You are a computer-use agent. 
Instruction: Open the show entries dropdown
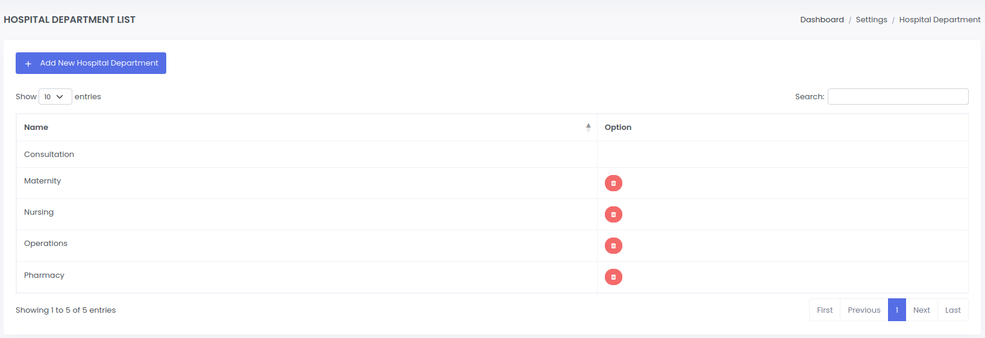[x=55, y=97]
